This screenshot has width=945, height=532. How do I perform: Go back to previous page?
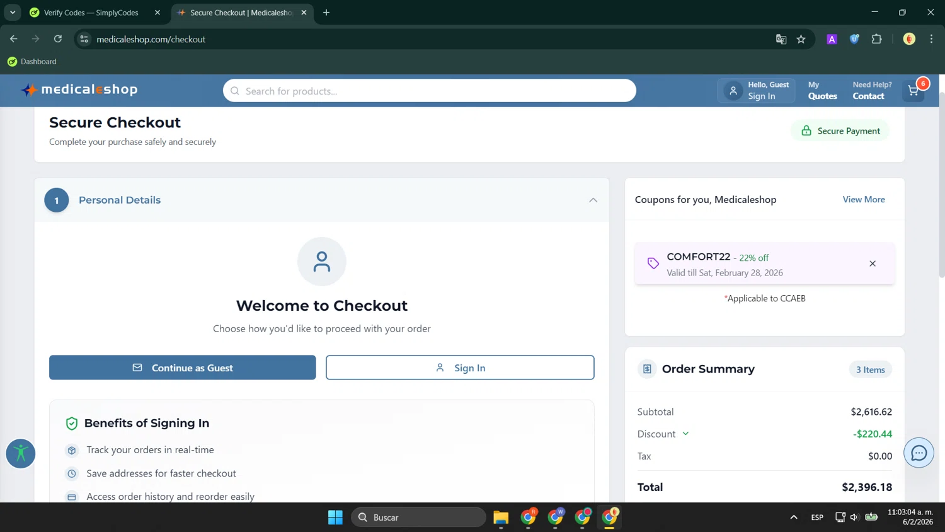(x=14, y=39)
